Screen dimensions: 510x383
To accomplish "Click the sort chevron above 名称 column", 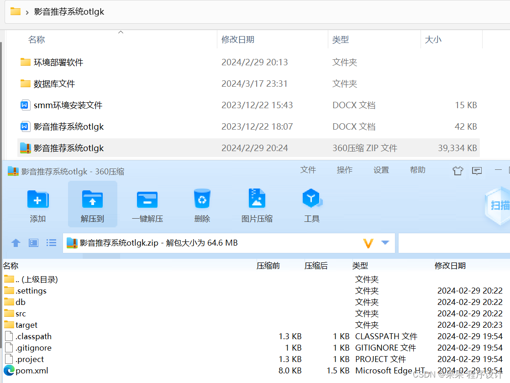I will (121, 32).
